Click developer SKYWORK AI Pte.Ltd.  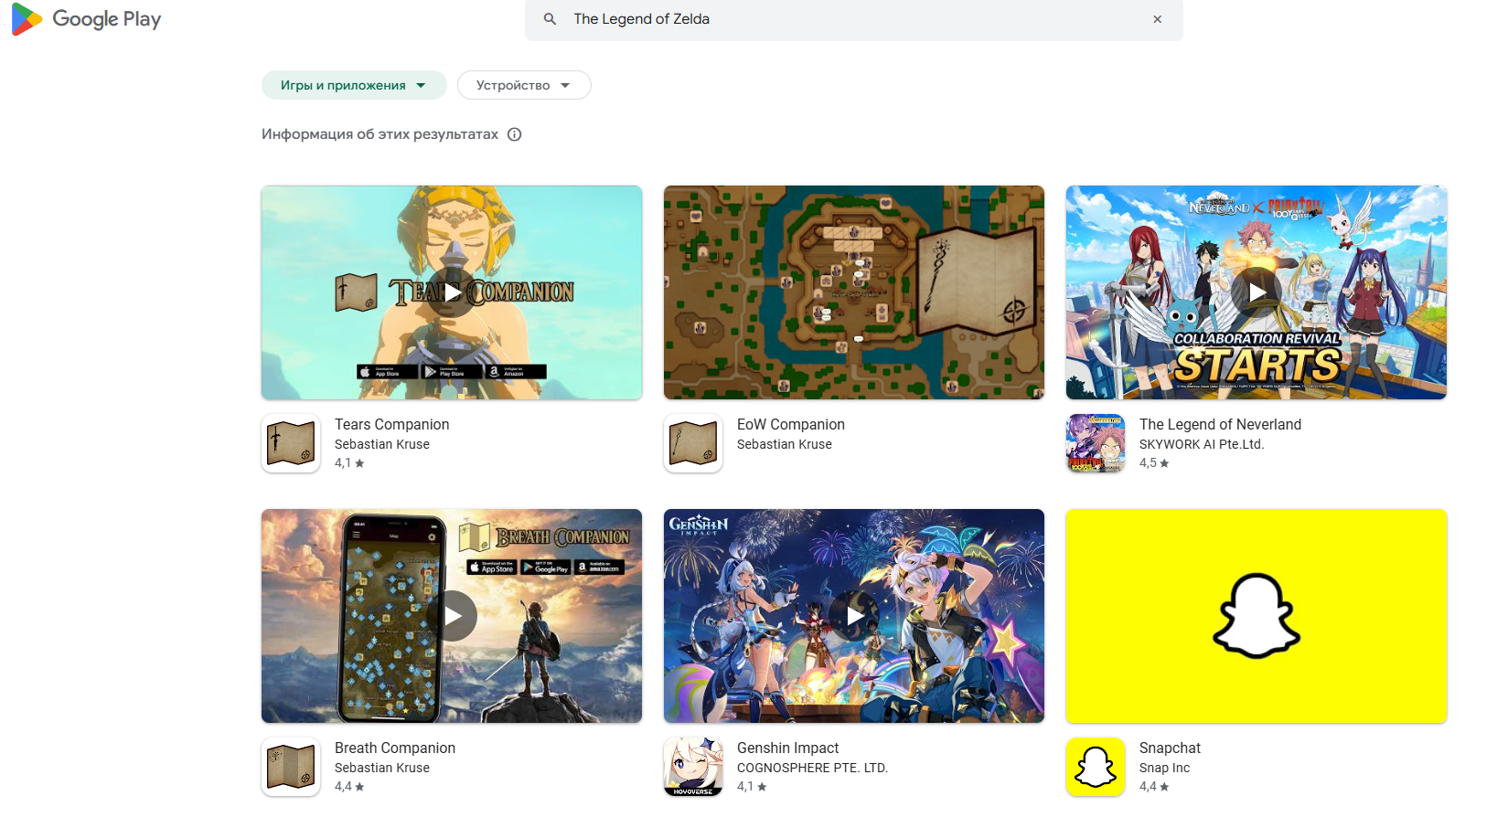click(x=1202, y=445)
